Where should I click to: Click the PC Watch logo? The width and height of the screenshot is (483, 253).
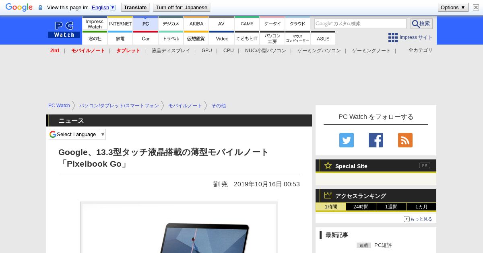(x=64, y=30)
